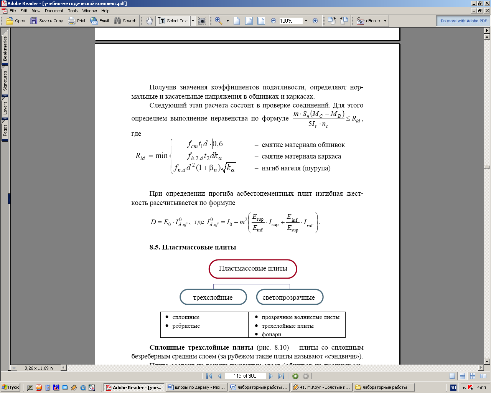491x393 pixels.
Task: Click the page size 8,26 x 11,69 in
Action: click(39, 368)
